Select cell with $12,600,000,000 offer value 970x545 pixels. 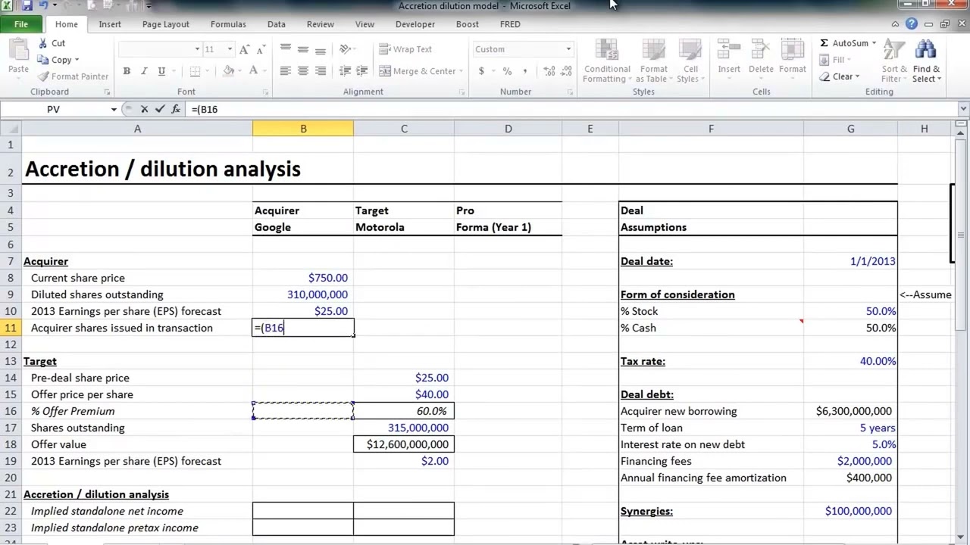[x=404, y=444]
